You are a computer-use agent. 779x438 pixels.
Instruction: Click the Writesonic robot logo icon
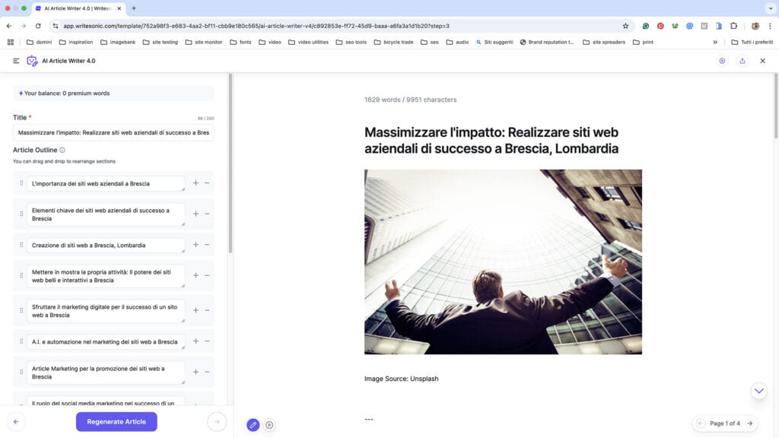click(x=32, y=61)
